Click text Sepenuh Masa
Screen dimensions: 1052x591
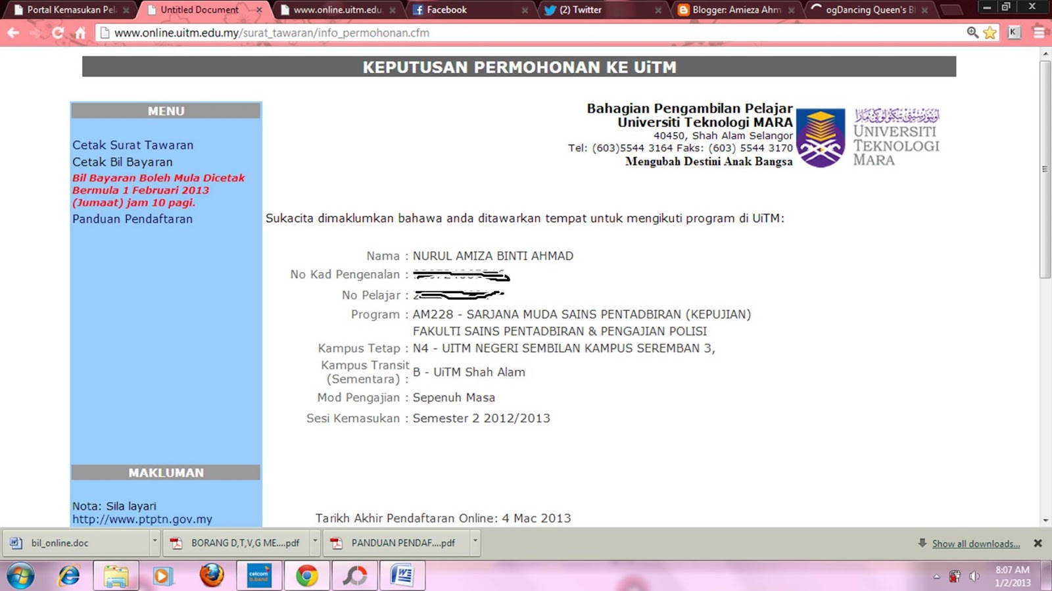(454, 398)
